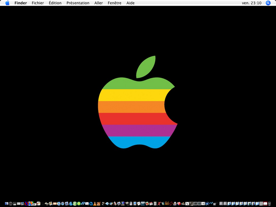Launch the blue FF app in the Dock
The width and height of the screenshot is (276, 207).
tap(83, 204)
